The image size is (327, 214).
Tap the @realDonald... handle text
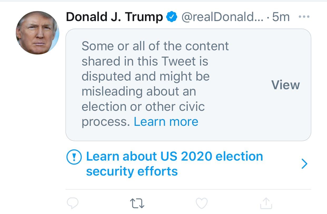point(222,17)
